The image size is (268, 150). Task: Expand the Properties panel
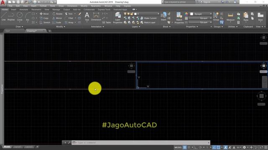(192, 27)
